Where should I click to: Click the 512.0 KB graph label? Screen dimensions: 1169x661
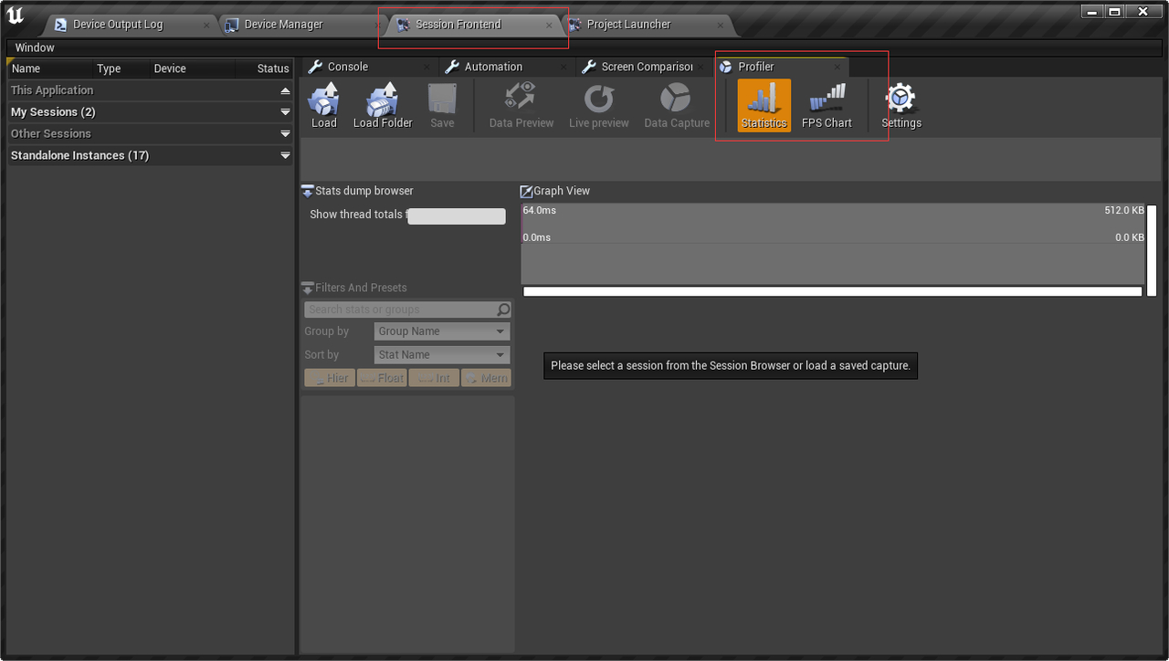(x=1124, y=210)
